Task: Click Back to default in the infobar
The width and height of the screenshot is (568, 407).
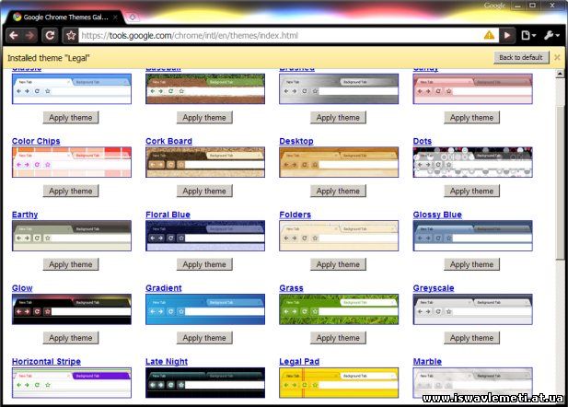Action: point(521,57)
